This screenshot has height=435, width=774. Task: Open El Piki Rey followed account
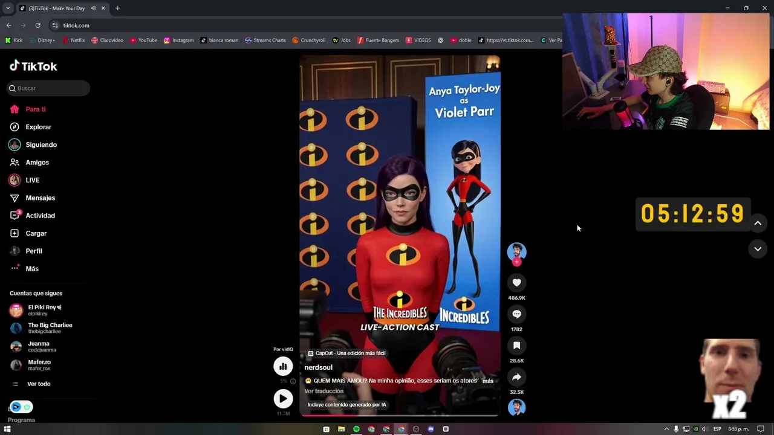(36, 310)
